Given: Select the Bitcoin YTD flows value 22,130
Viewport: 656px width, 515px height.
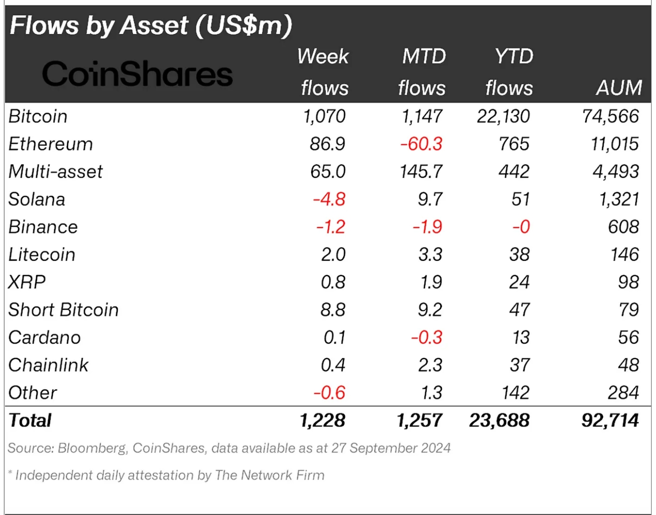Looking at the screenshot, I should coord(504,116).
